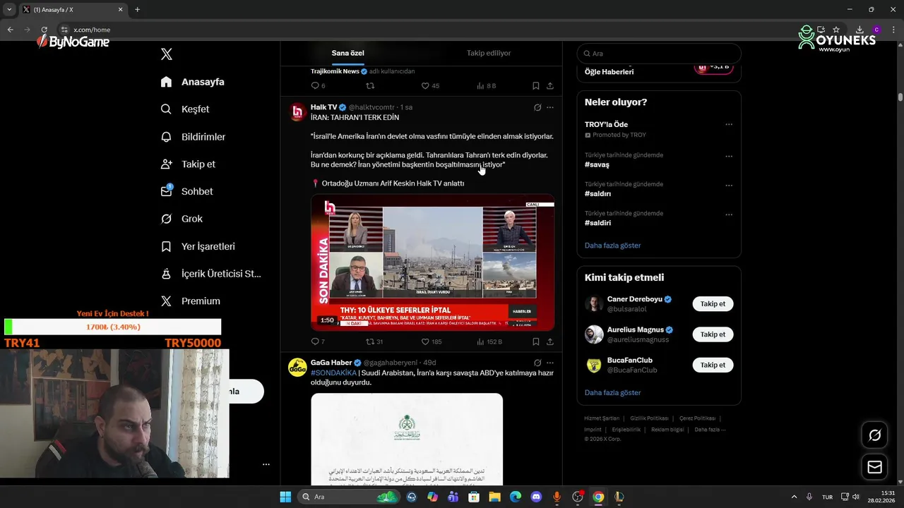Switch to the Takip ediyor tab
Viewport: 904px width, 508px height.
point(489,53)
